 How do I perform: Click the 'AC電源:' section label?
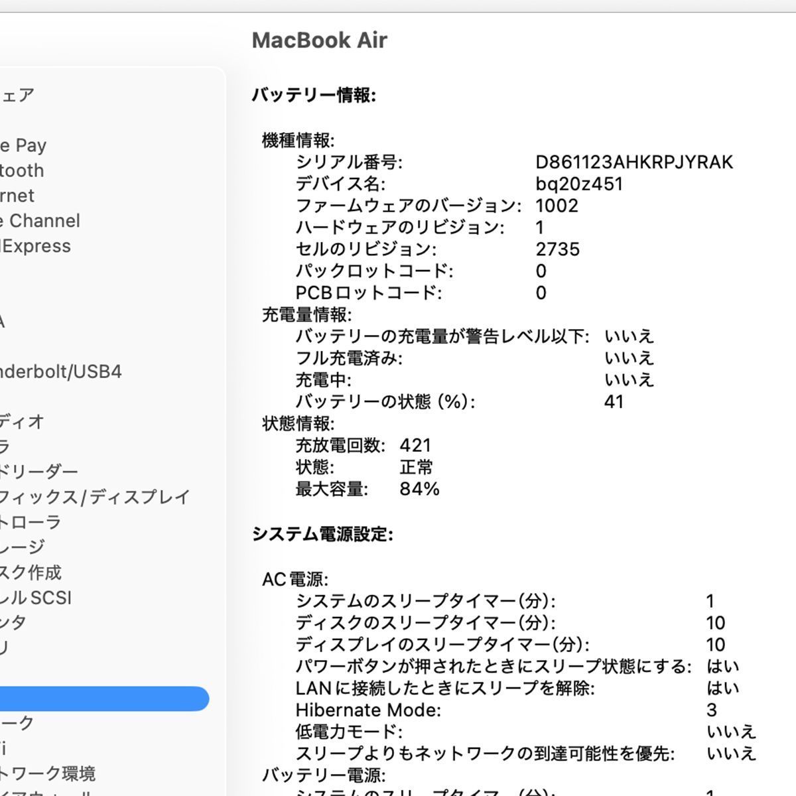pos(295,580)
